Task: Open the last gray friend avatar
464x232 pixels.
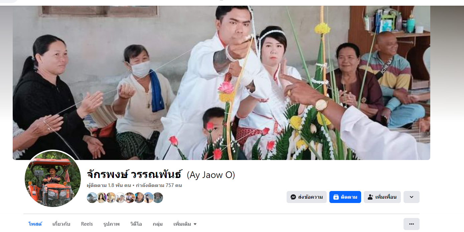Action: (158, 198)
